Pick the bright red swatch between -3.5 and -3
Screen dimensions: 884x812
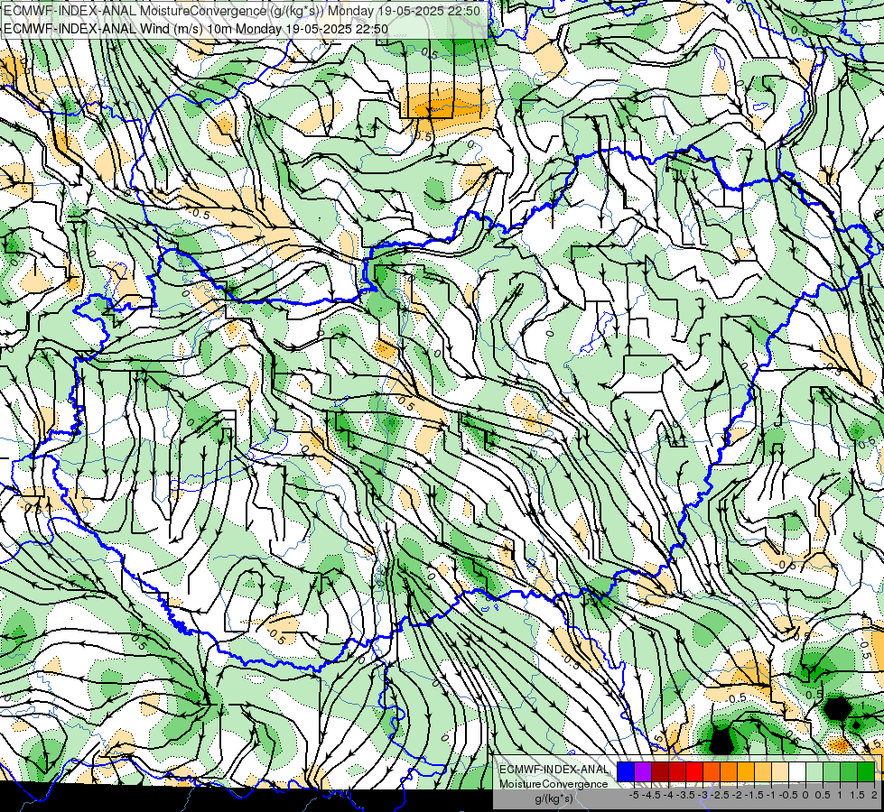pyautogui.click(x=694, y=771)
